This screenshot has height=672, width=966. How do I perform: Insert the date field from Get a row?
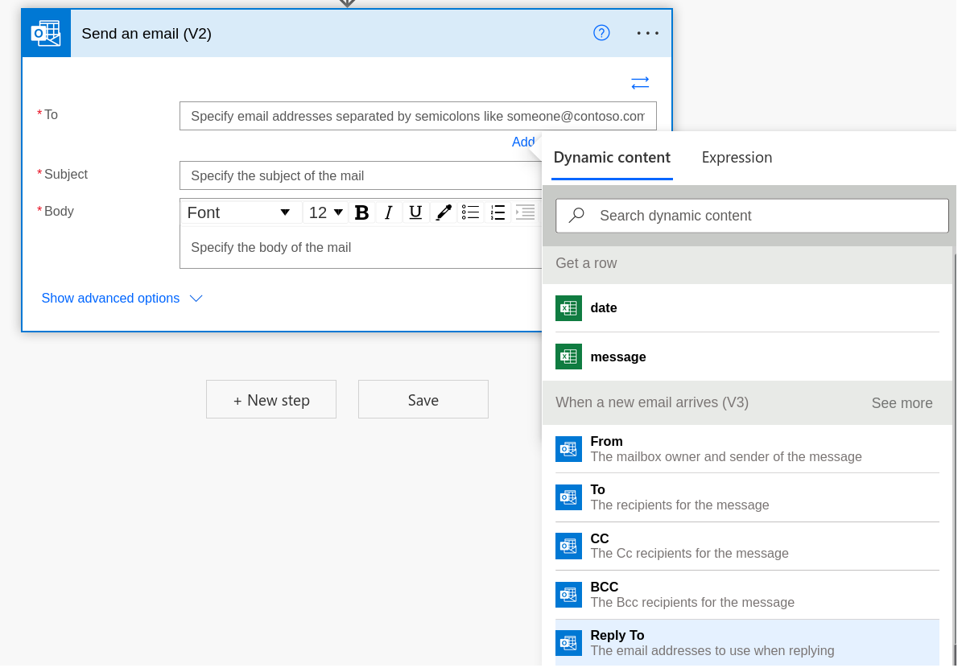tap(747, 308)
